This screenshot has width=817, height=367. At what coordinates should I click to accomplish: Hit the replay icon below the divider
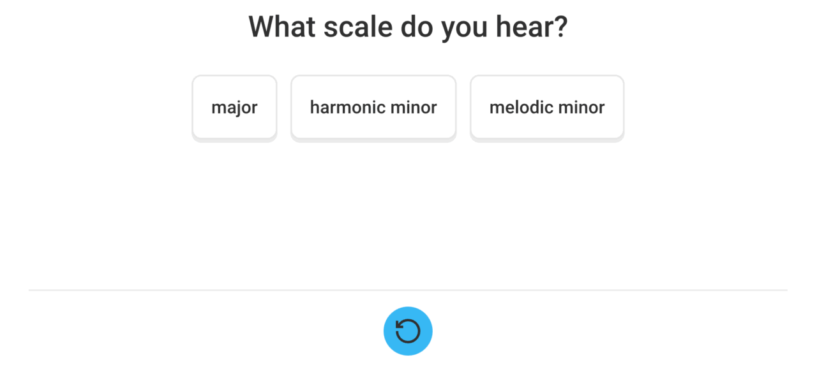point(408,331)
